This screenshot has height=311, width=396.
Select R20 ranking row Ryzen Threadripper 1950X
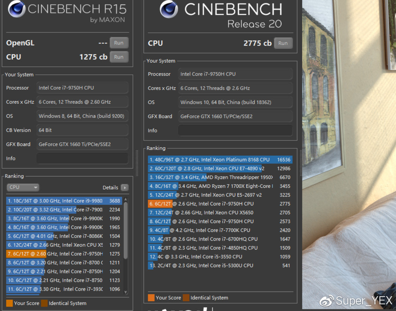(220, 177)
